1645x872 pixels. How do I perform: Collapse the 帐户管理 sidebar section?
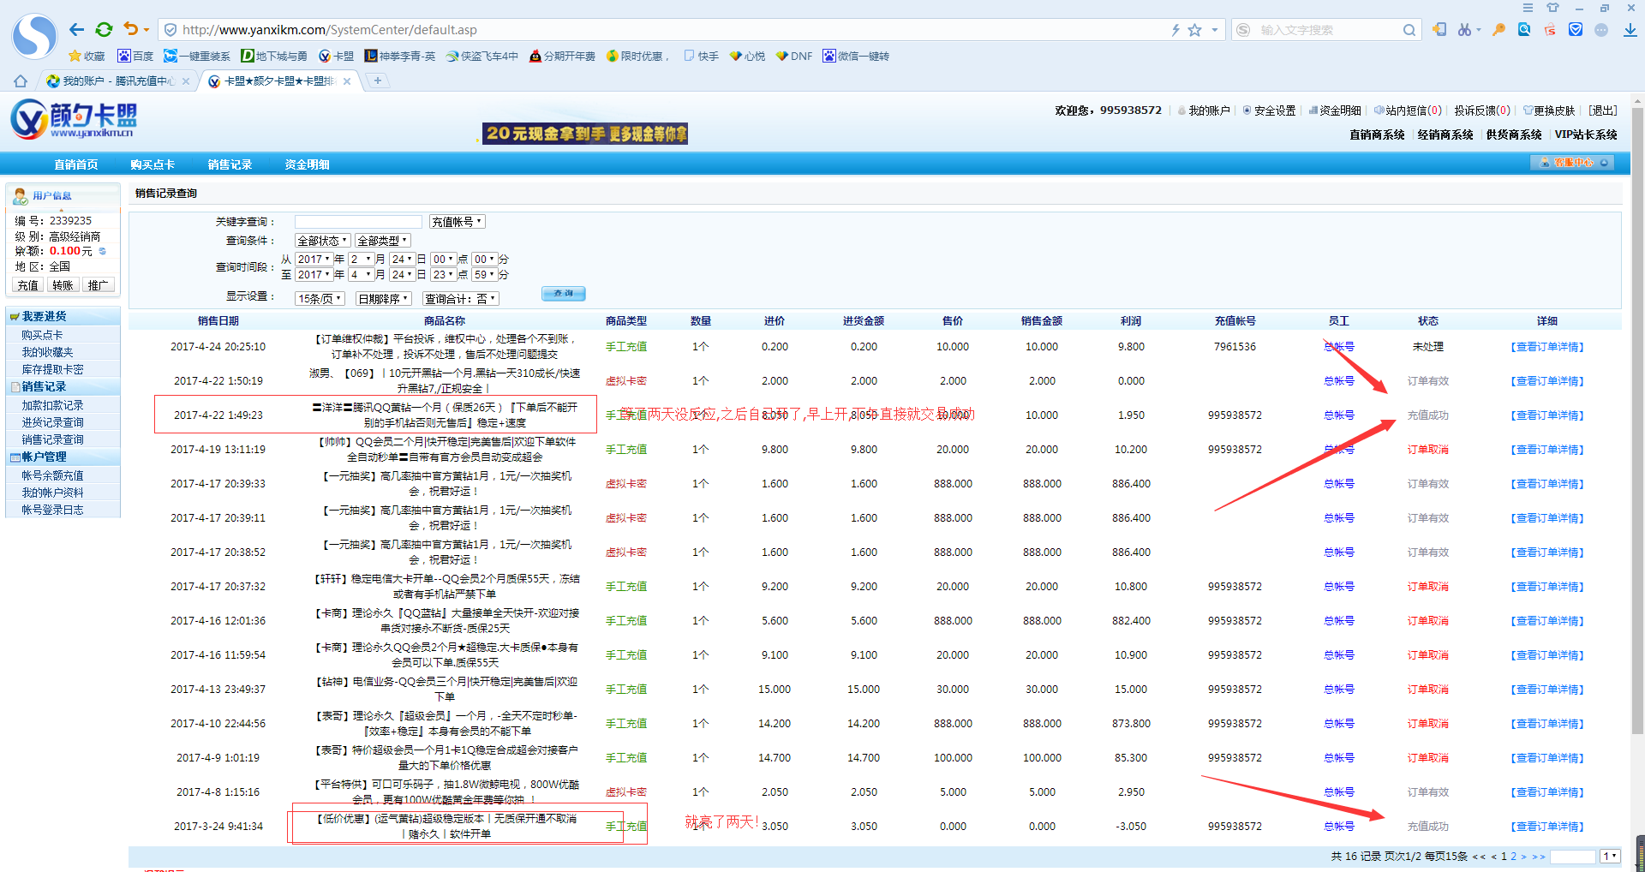point(44,457)
